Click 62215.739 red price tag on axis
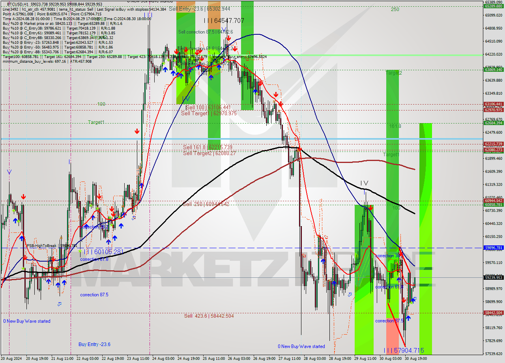The image size is (505, 363). pyautogui.click(x=494, y=144)
